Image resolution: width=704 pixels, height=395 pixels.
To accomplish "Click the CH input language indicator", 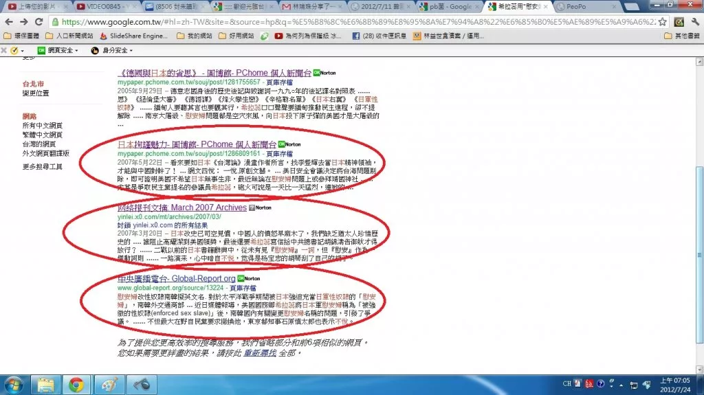I will (x=567, y=384).
